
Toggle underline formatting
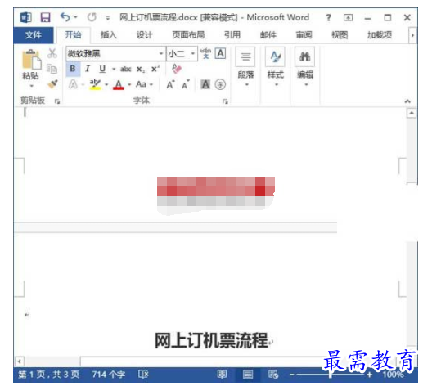102,69
